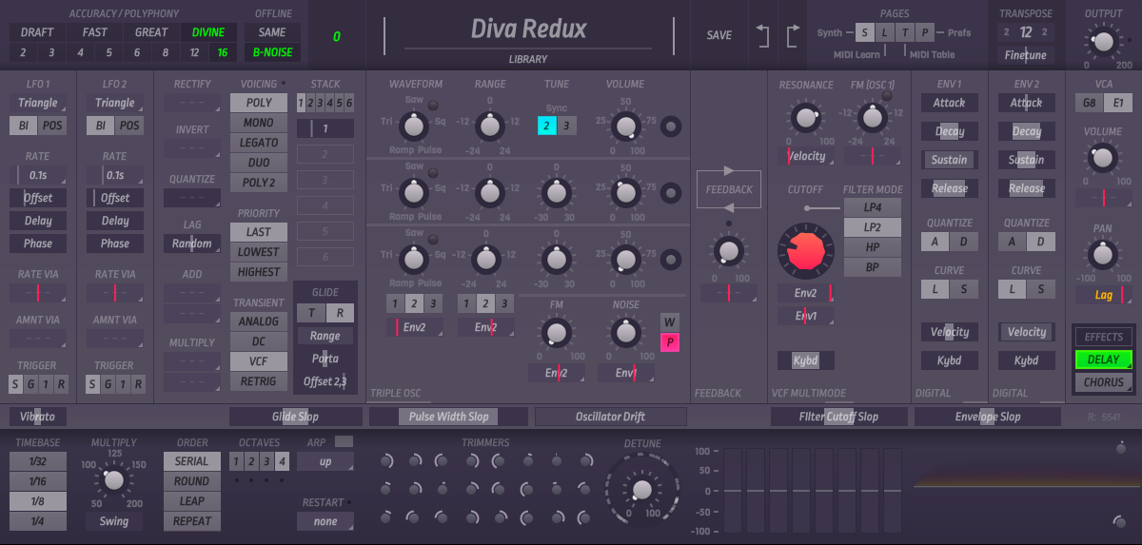Open the LIBRARY patch browser
1142x545 pixels.
point(528,59)
